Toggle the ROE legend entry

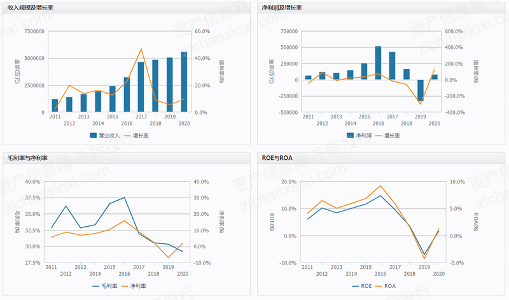(362, 286)
